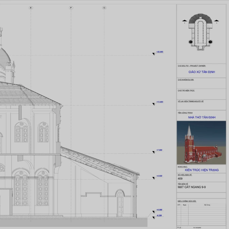
Task: Select drawing title 'MẶT CẮT NGANG 9-9'
Action: 191,187
